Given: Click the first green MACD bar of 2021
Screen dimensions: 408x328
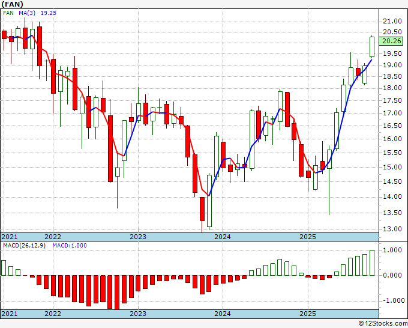Looking at the screenshot, I should click(4, 268).
